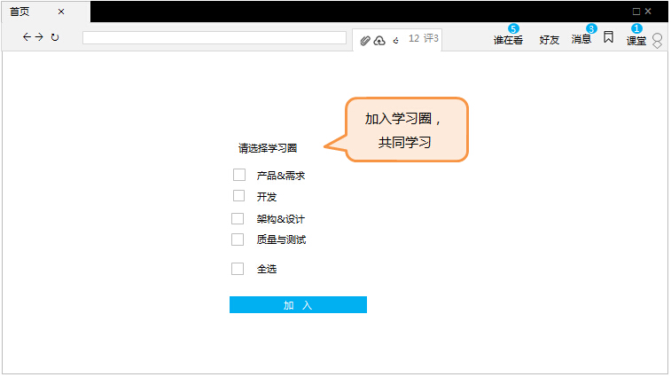
Task: Toggle the 全选 select-all checkbox
Action: tap(238, 269)
